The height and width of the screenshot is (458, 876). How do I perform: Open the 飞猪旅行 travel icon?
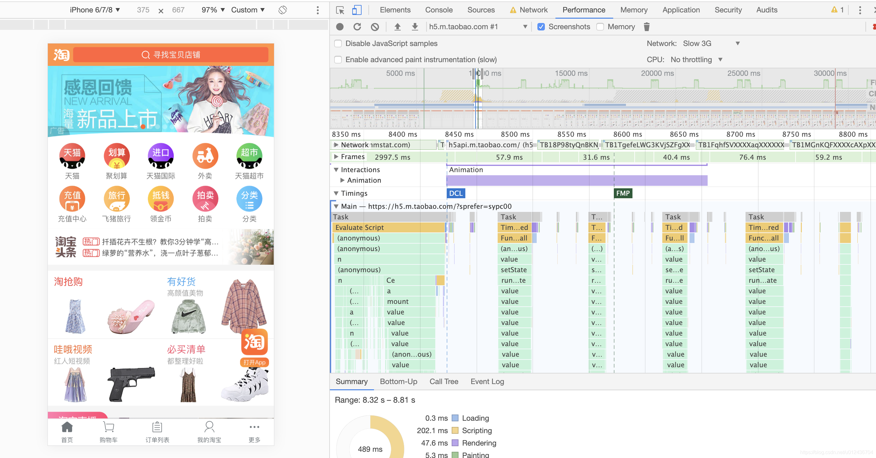point(116,199)
